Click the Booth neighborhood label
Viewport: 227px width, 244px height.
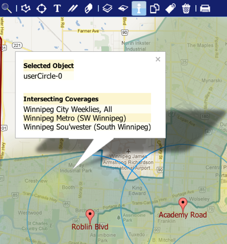[x=68, y=187]
